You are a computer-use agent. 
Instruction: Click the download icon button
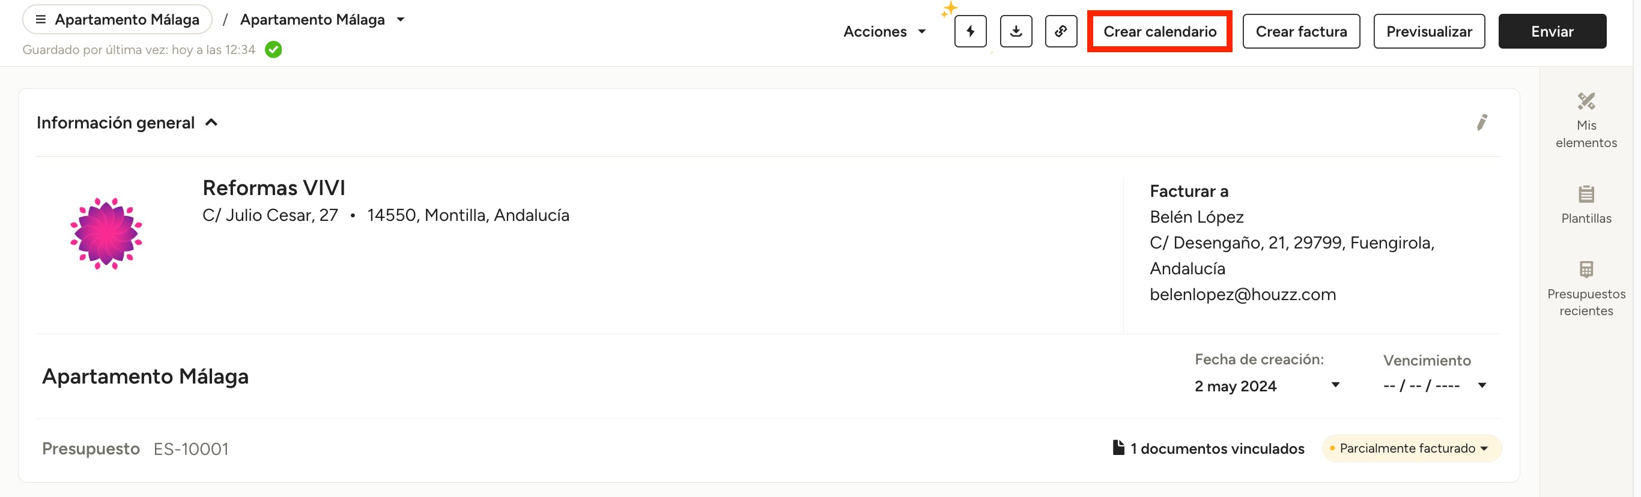pos(1016,31)
